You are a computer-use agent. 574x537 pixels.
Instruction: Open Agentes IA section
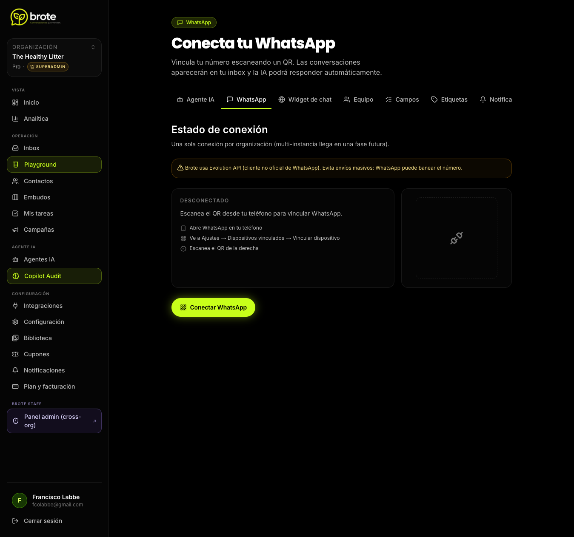[54, 259]
